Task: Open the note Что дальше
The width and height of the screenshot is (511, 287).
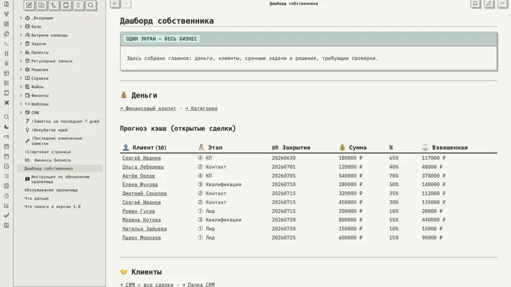Action: coord(36,198)
